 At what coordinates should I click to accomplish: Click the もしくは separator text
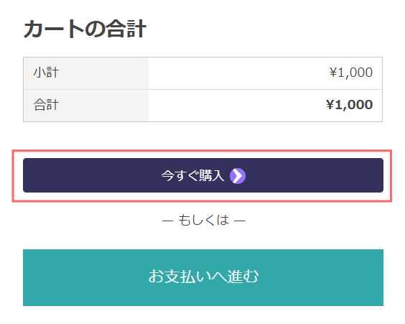203,220
